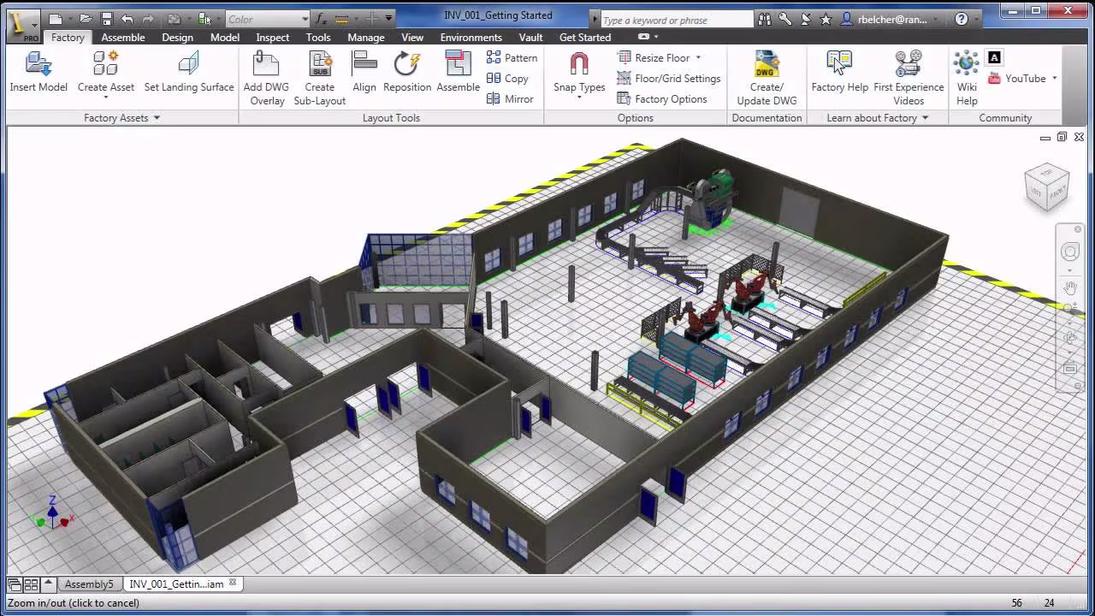The height and width of the screenshot is (616, 1095).
Task: Activate the Reposition tool
Action: [x=407, y=72]
